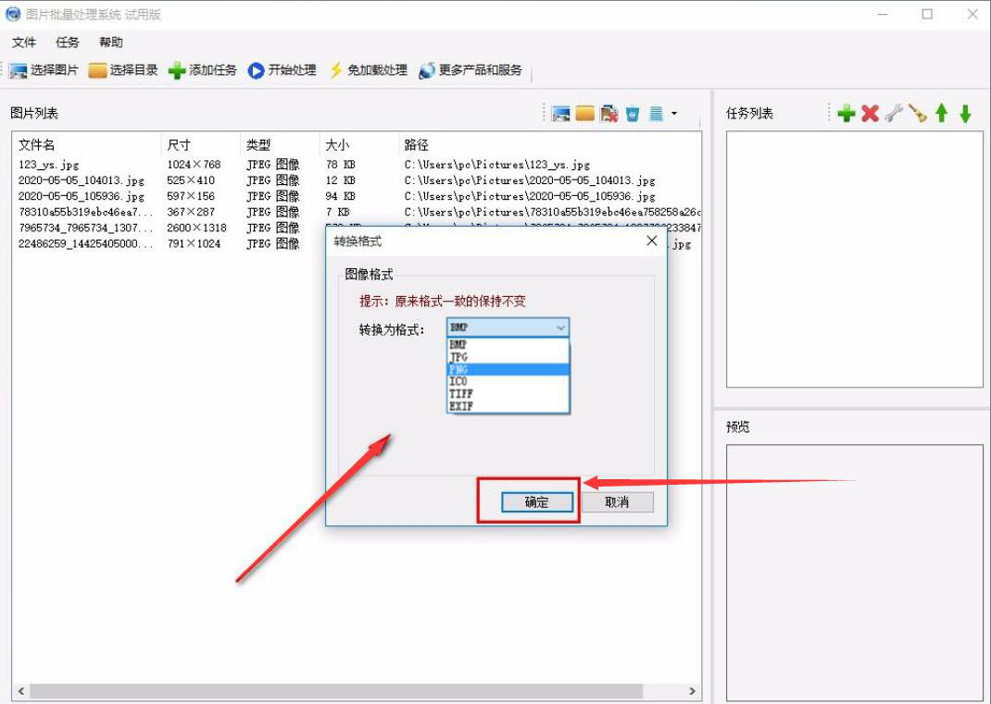
Task: Open 更多产品和服务 in the toolbar
Action: [470, 70]
